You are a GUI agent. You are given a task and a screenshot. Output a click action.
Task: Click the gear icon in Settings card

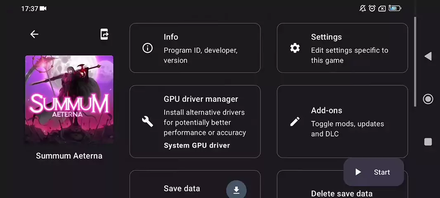point(295,48)
